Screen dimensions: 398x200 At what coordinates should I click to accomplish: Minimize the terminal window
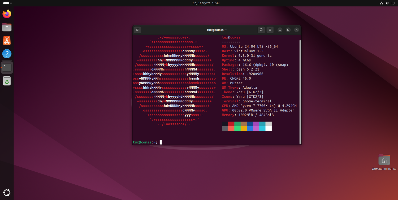[x=280, y=30]
